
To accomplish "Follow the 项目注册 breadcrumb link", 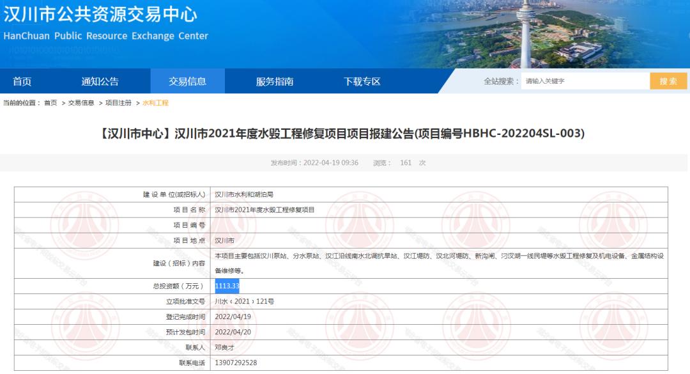I will (118, 103).
